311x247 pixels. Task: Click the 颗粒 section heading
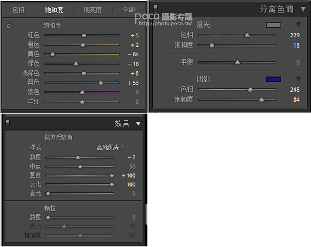click(x=50, y=208)
